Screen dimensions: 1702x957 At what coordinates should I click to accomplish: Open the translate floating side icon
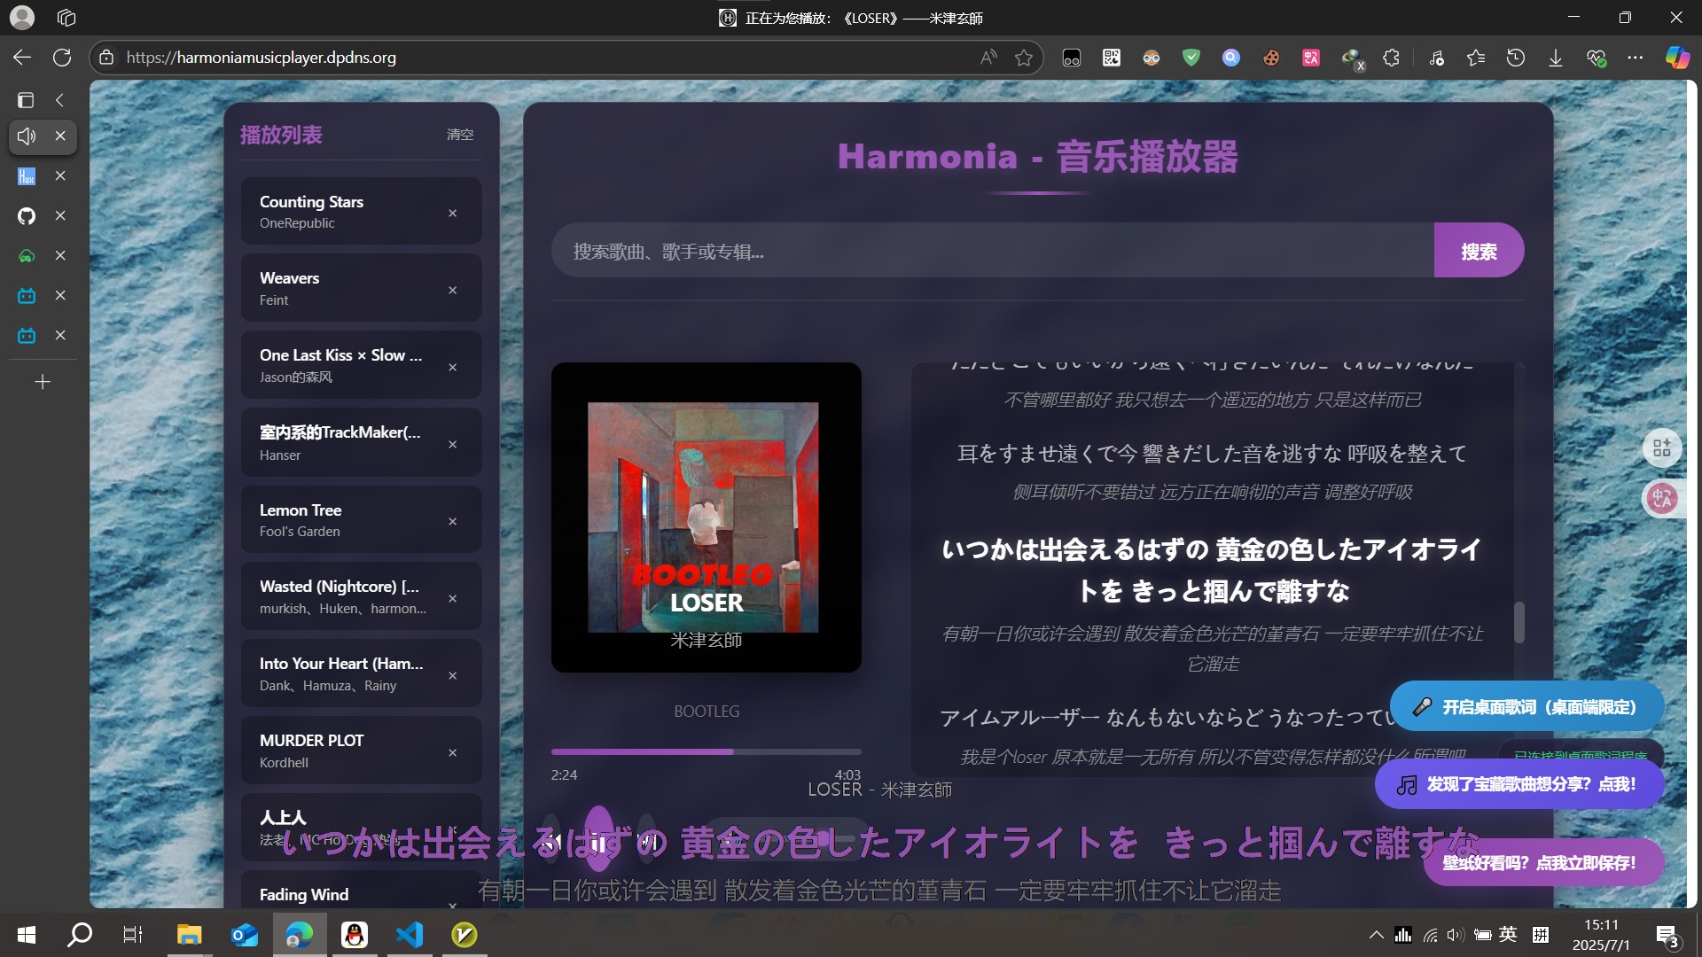(x=1661, y=498)
